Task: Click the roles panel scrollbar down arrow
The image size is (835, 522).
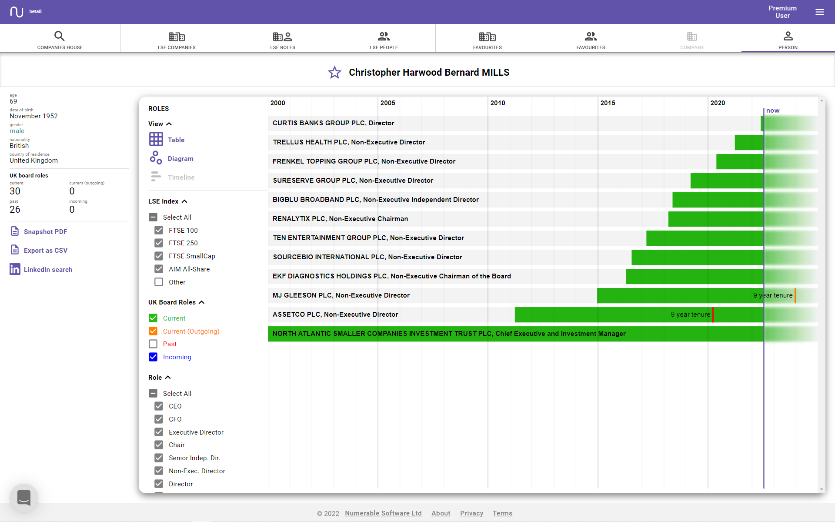Action: pos(822,489)
